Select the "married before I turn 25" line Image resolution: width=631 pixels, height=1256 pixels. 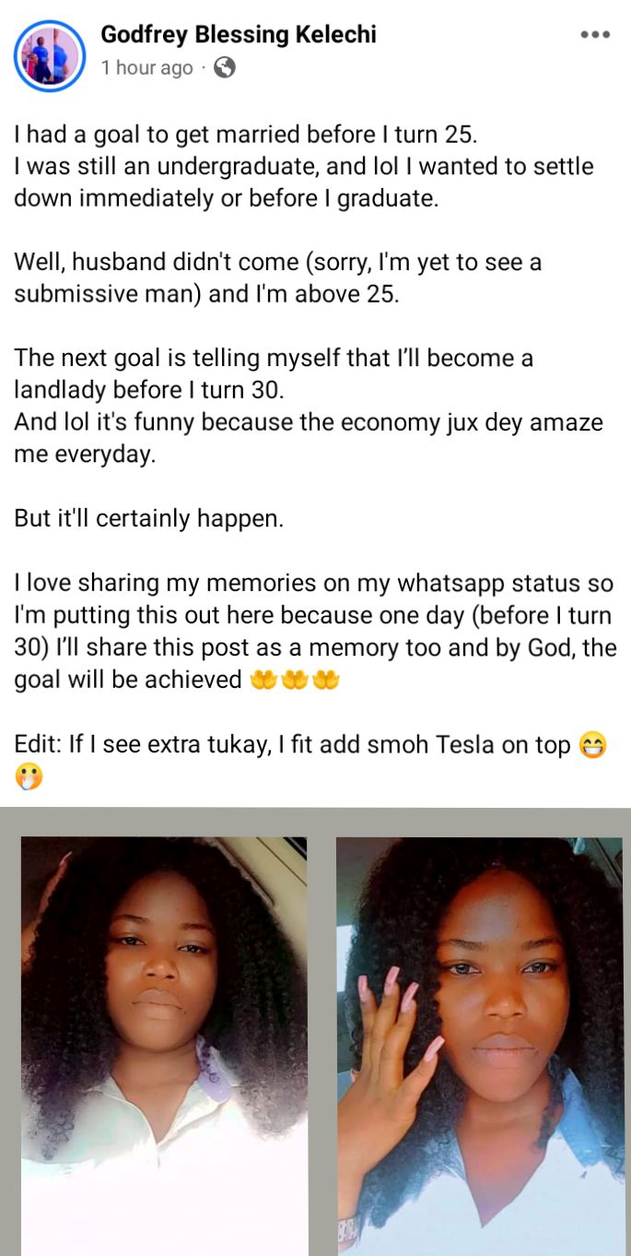(x=246, y=135)
